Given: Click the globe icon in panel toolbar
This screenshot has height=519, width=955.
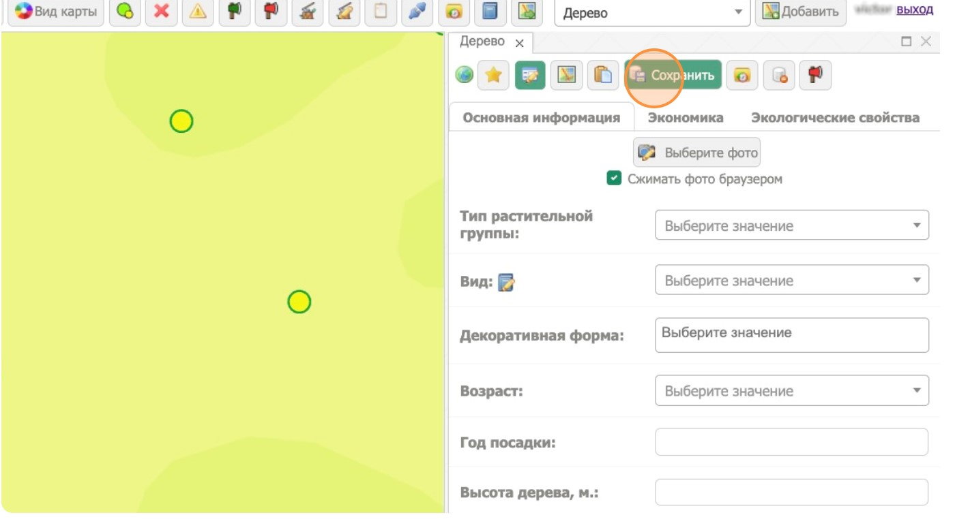Looking at the screenshot, I should click(465, 75).
